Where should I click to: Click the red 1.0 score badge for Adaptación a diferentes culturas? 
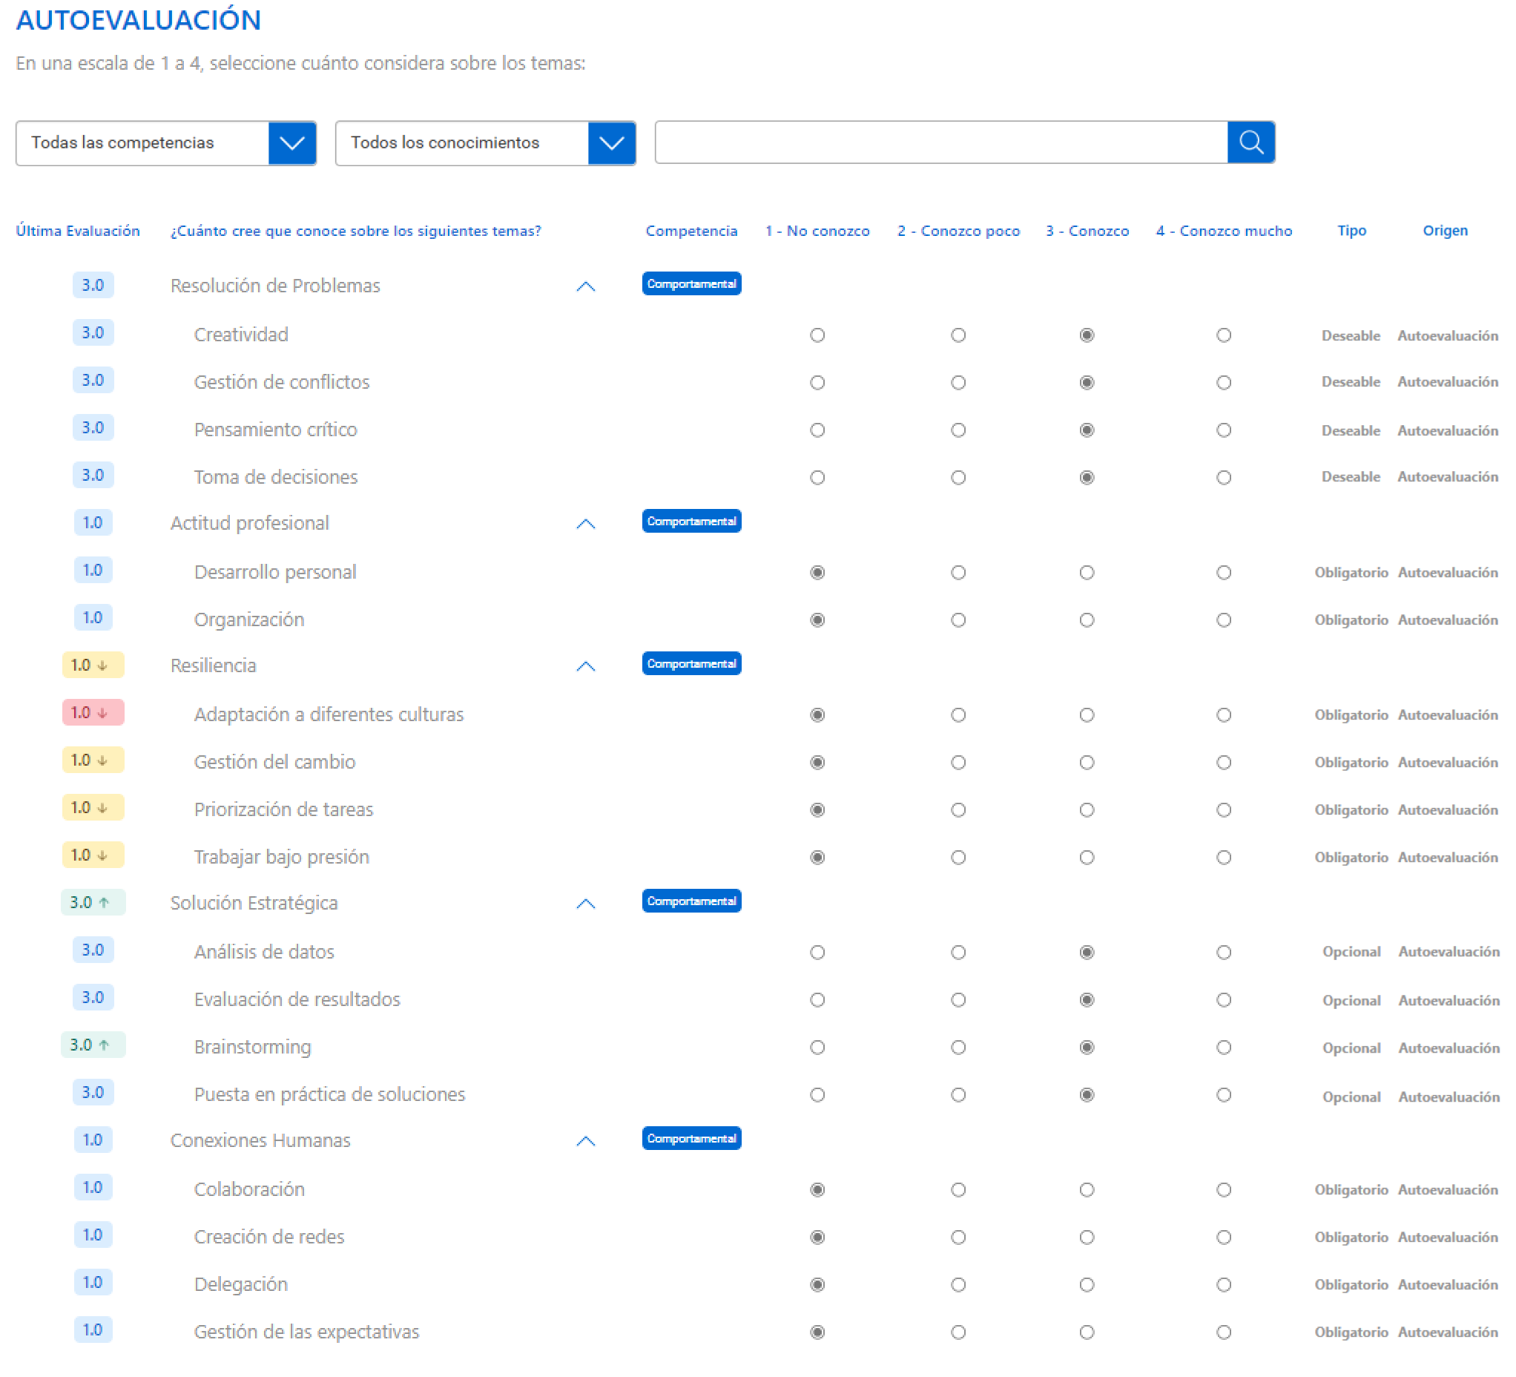[x=93, y=713]
